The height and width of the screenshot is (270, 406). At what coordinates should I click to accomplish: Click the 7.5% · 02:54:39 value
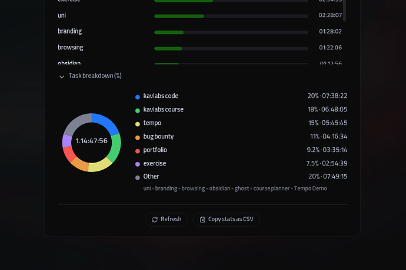[x=327, y=163]
